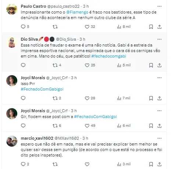The height and width of the screenshot is (169, 172).
Task: Open the #fechadocomgabi hashtag
Action: coord(109,56)
